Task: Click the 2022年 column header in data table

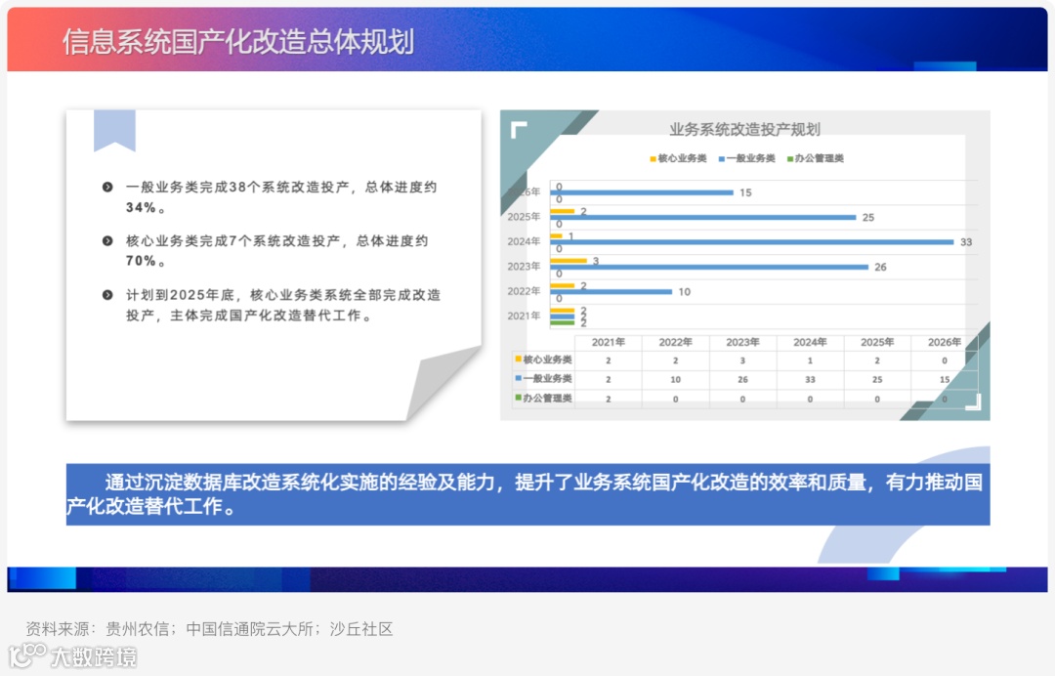Action: tap(676, 342)
